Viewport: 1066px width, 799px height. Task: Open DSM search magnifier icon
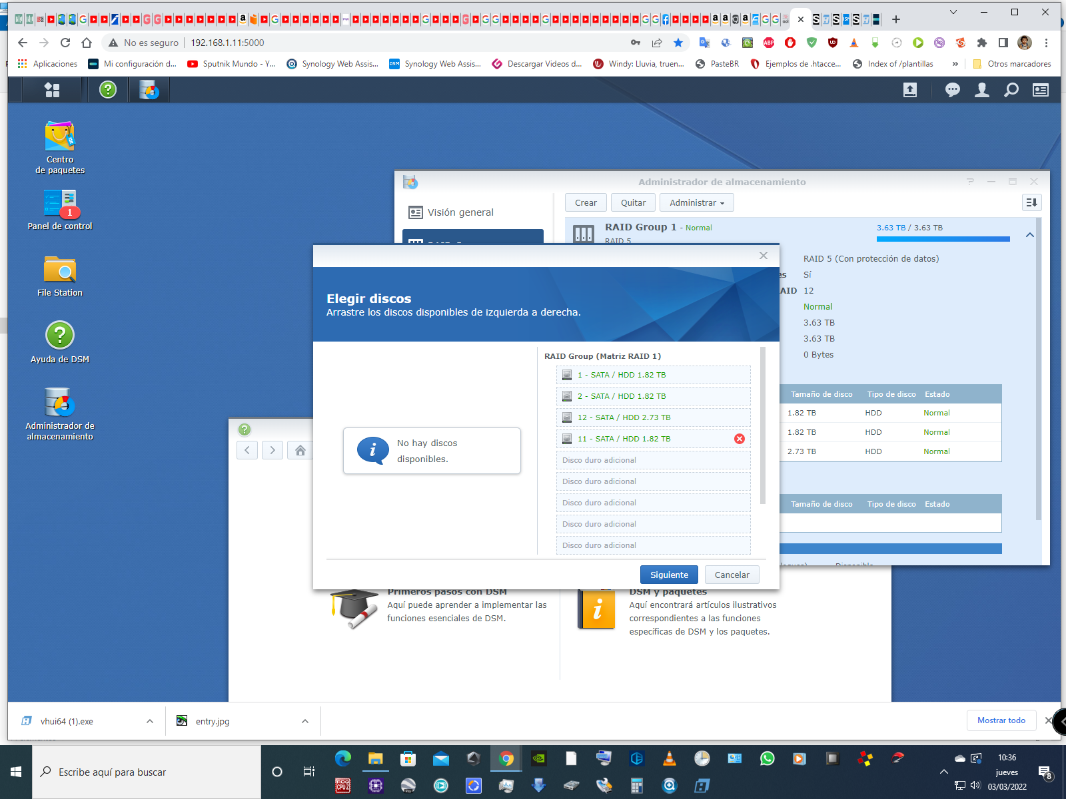pyautogui.click(x=1011, y=90)
